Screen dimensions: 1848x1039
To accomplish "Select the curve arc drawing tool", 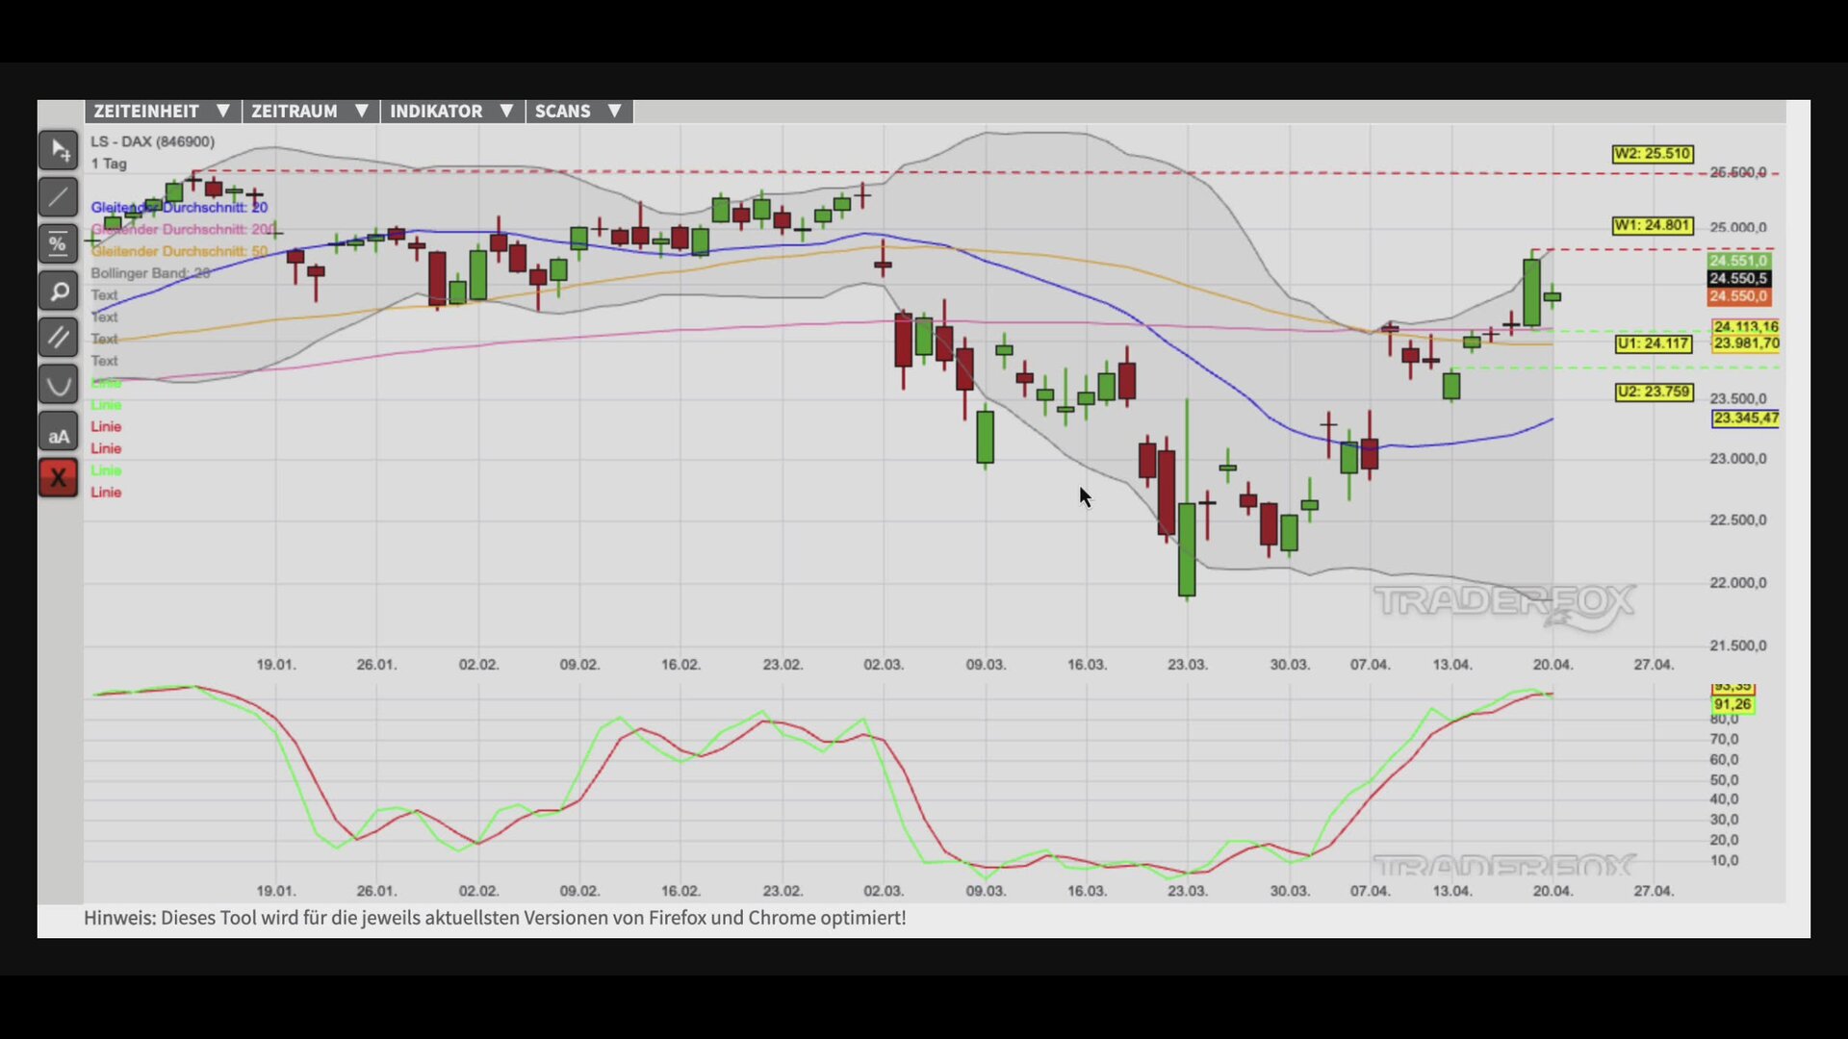I will tap(58, 385).
